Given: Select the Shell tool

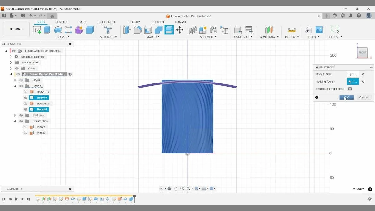Looking at the screenshot, I should click(148, 30).
